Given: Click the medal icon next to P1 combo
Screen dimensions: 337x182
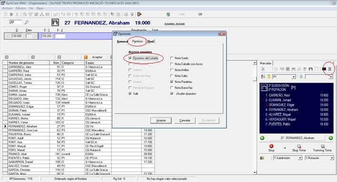Looking at the screenshot, I should click(x=268, y=76).
